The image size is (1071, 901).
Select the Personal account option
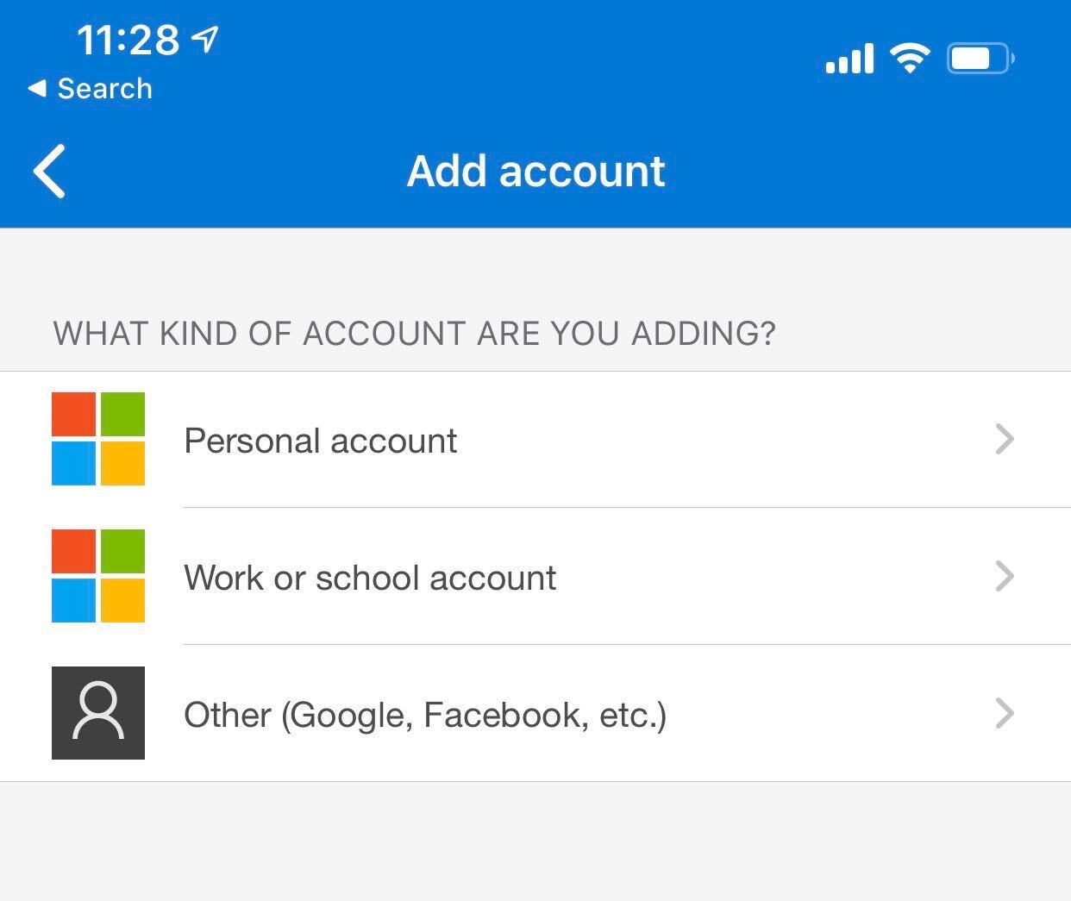[x=320, y=441]
